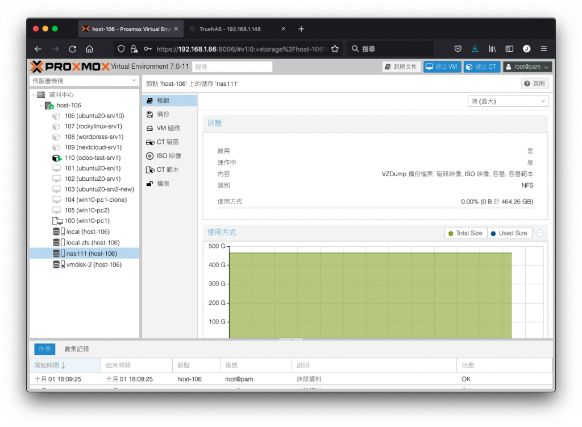Screen dimensions: 582x427
Task: Toggle Used Size series in chart legend
Action: pos(509,233)
